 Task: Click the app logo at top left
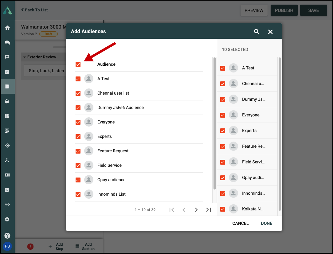click(7, 10)
